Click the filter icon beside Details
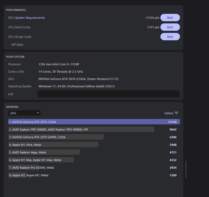 pyautogui.click(x=176, y=113)
